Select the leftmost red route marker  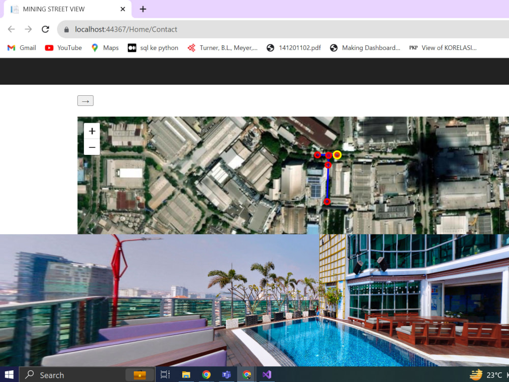(x=318, y=155)
